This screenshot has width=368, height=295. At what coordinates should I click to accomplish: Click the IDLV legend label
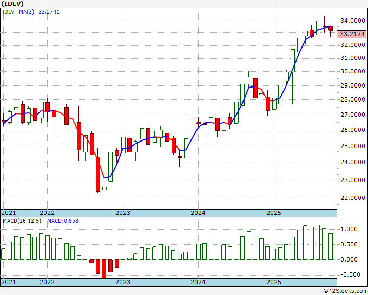pos(9,11)
